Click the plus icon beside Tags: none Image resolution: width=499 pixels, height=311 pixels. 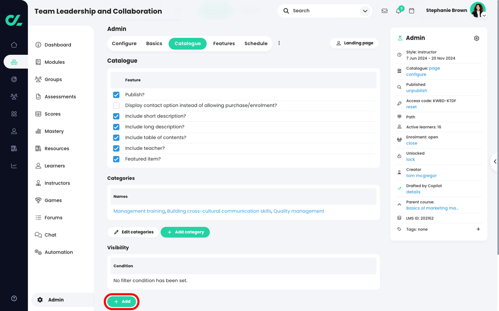478,229
